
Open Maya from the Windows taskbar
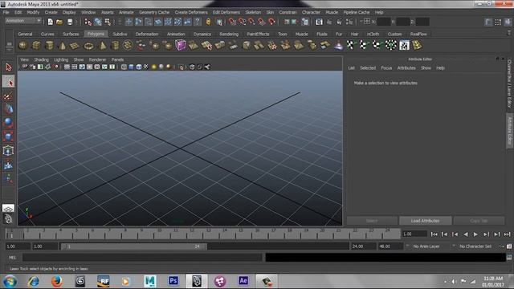150,281
